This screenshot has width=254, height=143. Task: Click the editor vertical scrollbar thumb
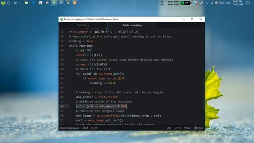(x=204, y=94)
